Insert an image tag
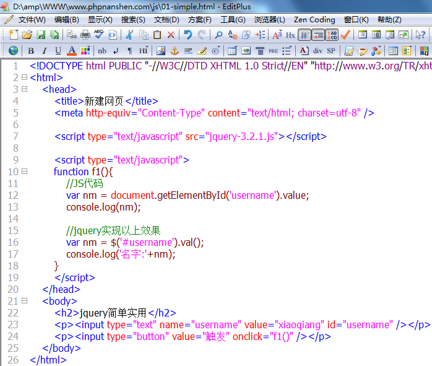The height and width of the screenshot is (366, 432). (x=161, y=51)
